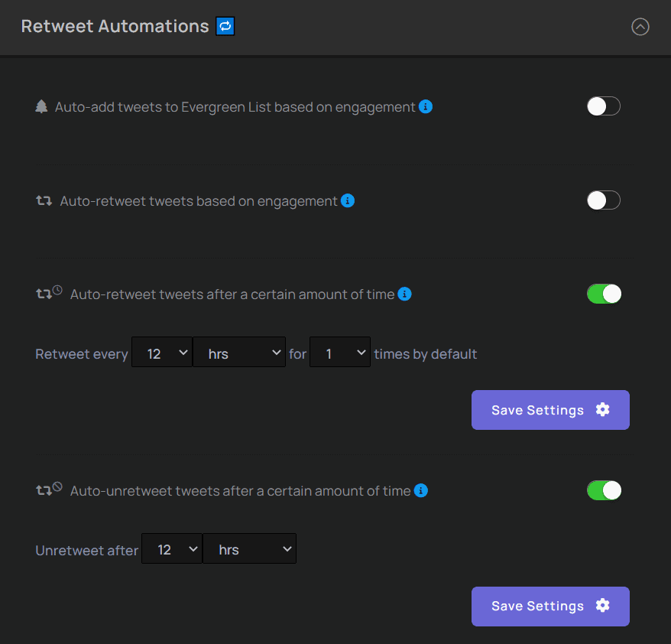This screenshot has height=644, width=671.
Task: Click the Auto-unretweet tweets section label
Action: [237, 490]
